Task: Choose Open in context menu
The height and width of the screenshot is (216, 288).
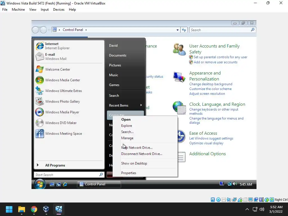Action: pyautogui.click(x=145, y=119)
